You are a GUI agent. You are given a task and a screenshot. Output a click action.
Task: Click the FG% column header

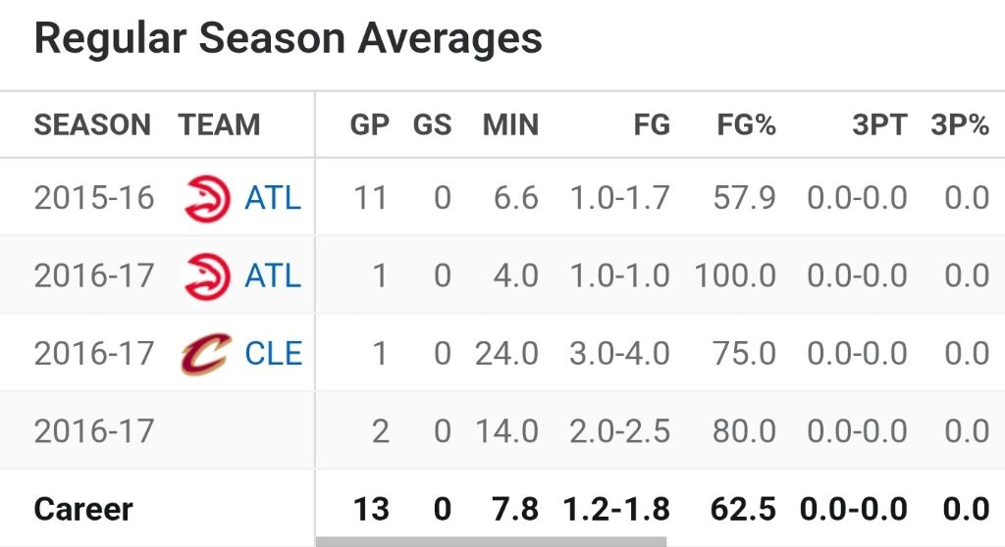pyautogui.click(x=746, y=125)
